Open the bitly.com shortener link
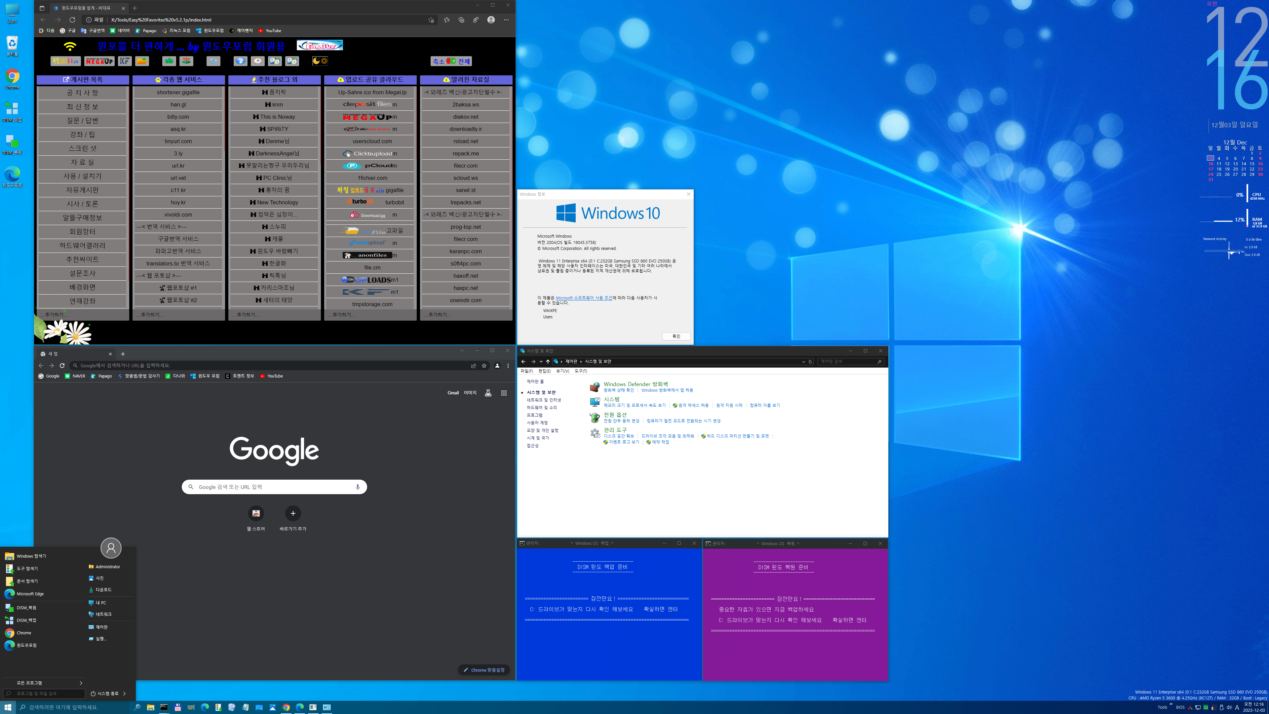1269x714 pixels. [178, 117]
